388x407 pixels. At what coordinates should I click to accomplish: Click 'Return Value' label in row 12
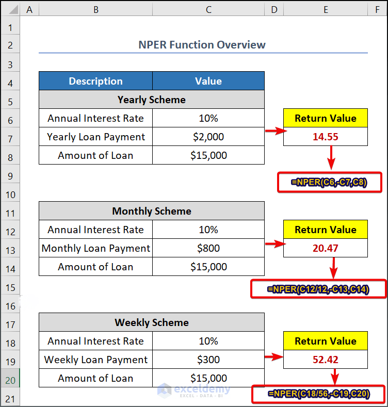(x=326, y=230)
